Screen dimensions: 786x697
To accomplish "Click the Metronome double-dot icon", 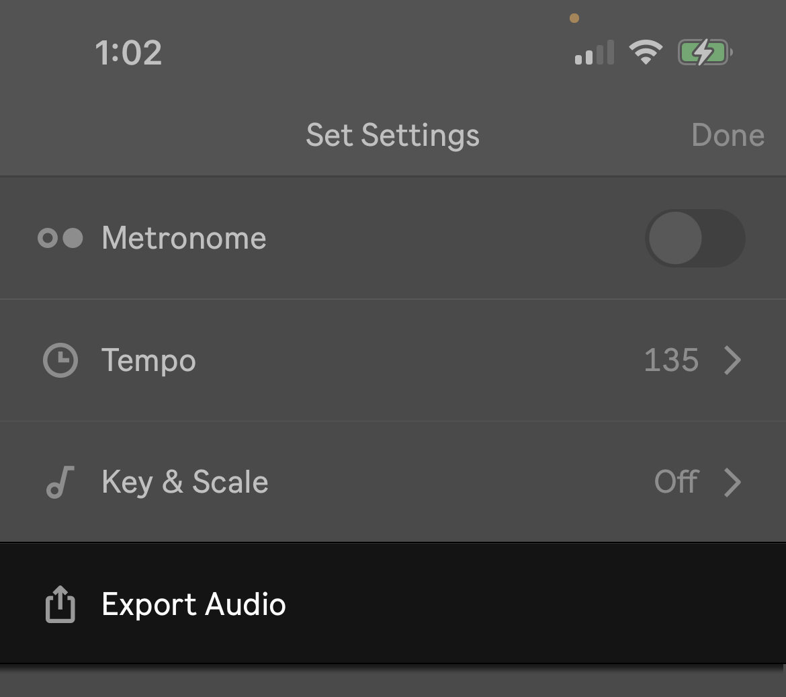I will (x=60, y=238).
